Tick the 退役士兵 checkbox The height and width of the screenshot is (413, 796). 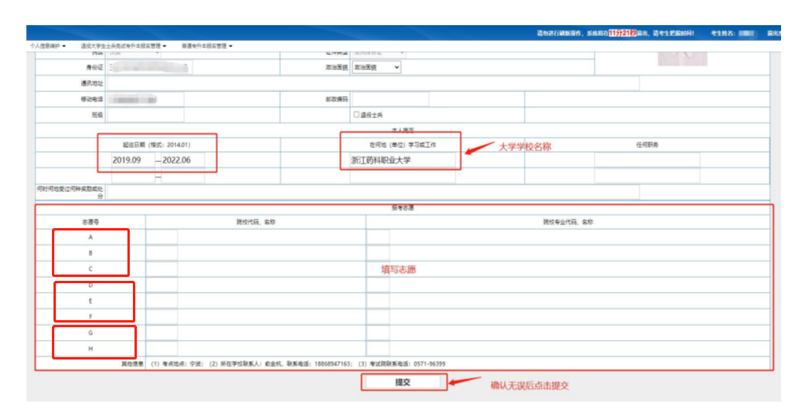[x=356, y=115]
